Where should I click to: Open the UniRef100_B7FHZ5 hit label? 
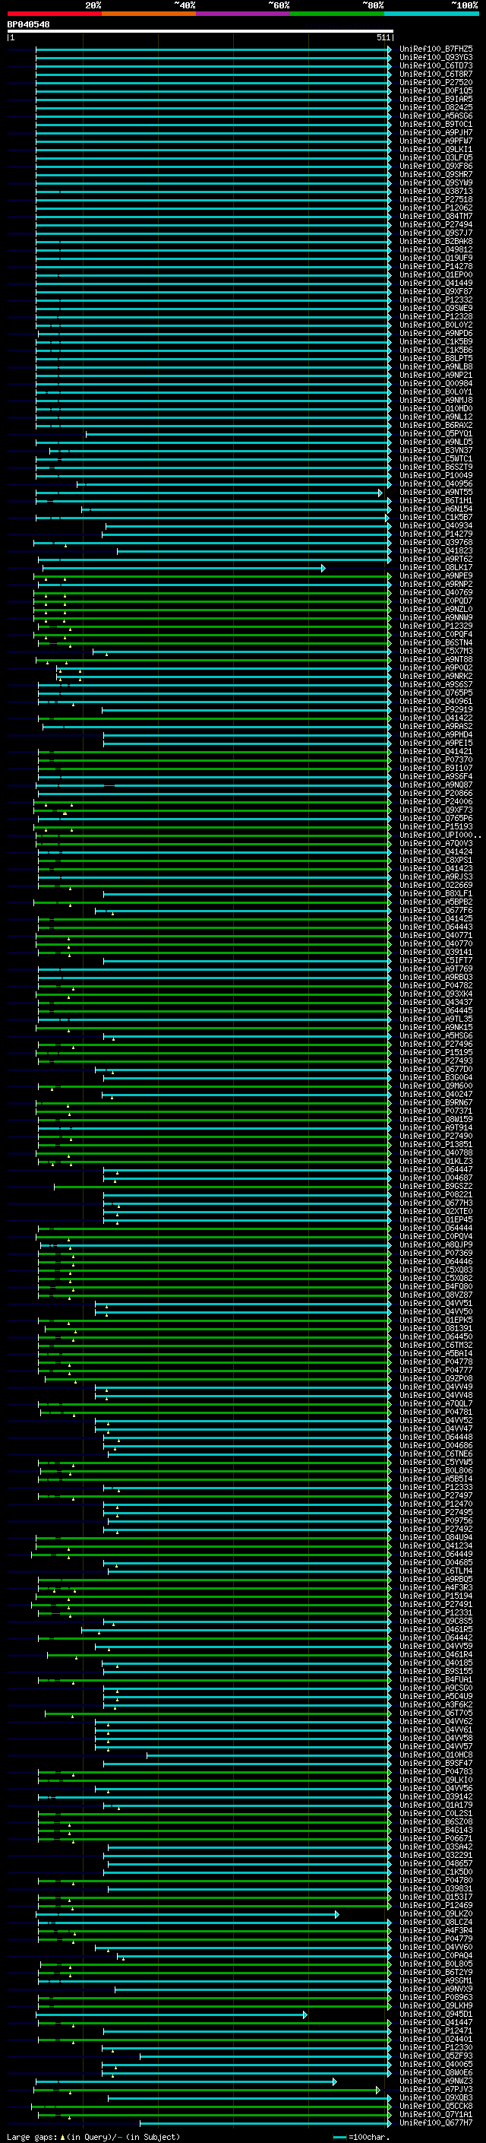click(x=436, y=49)
